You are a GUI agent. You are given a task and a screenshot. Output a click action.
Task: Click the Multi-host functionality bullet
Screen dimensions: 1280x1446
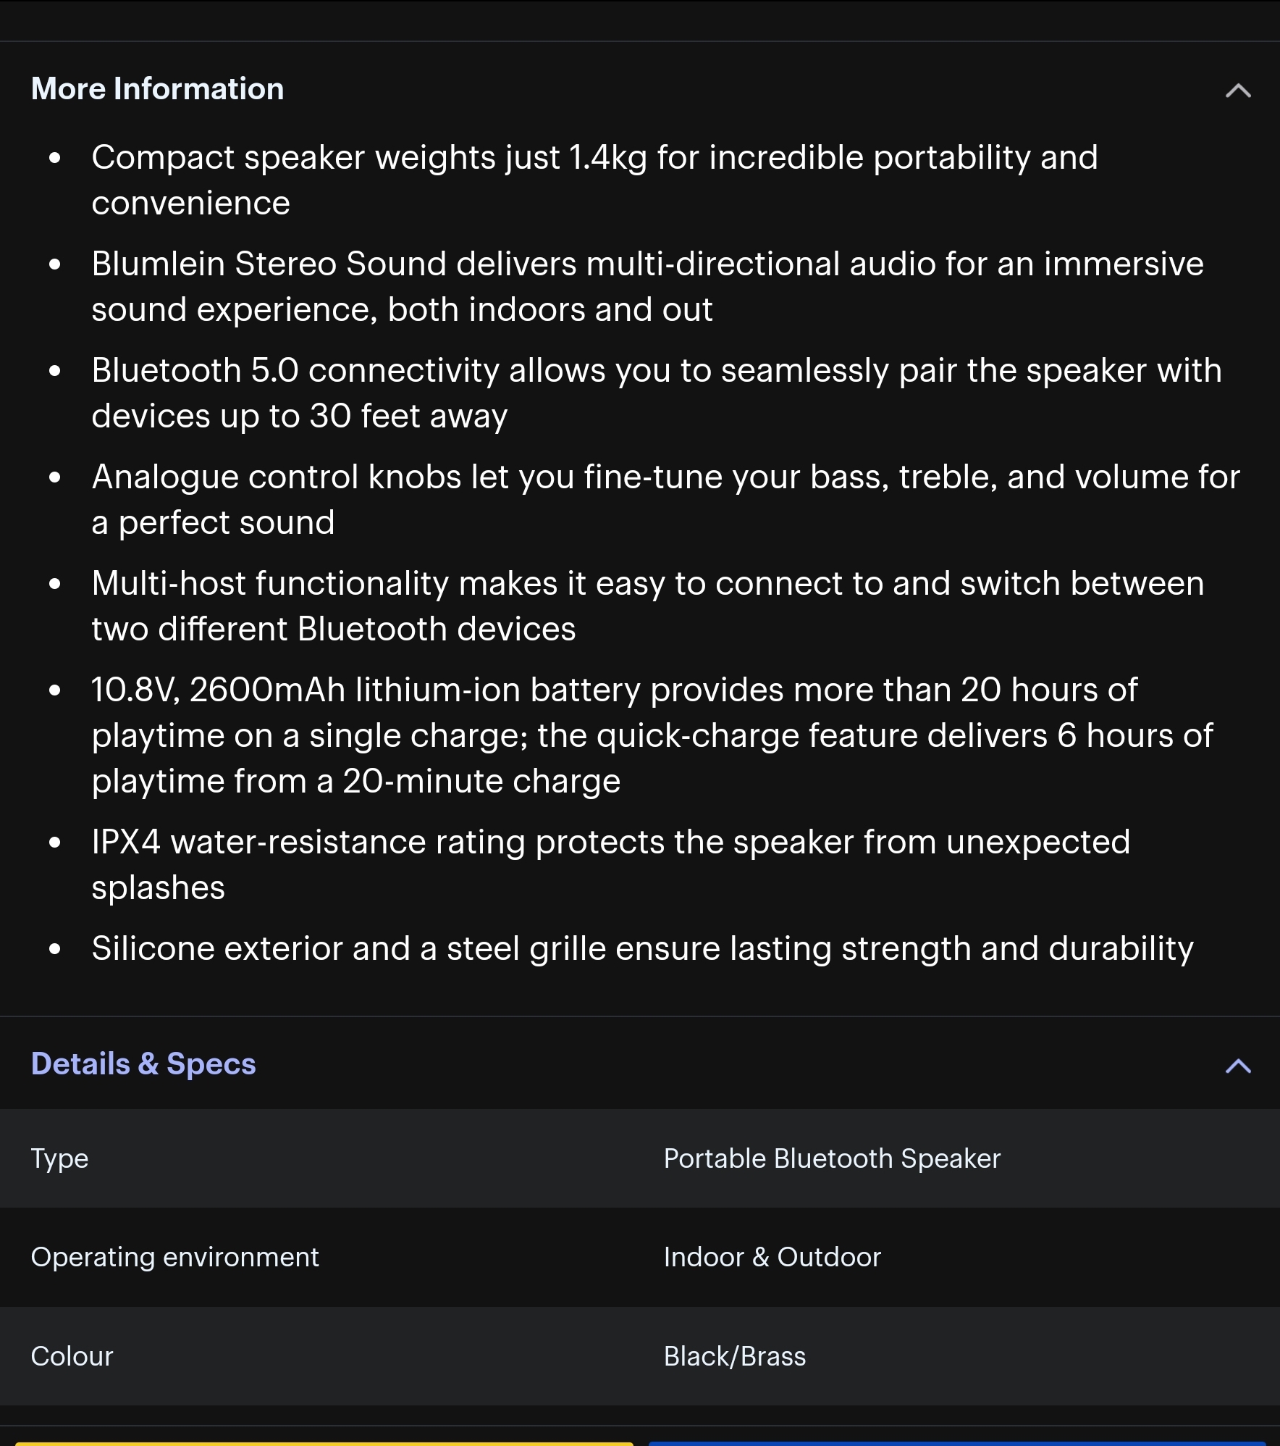[x=647, y=584]
